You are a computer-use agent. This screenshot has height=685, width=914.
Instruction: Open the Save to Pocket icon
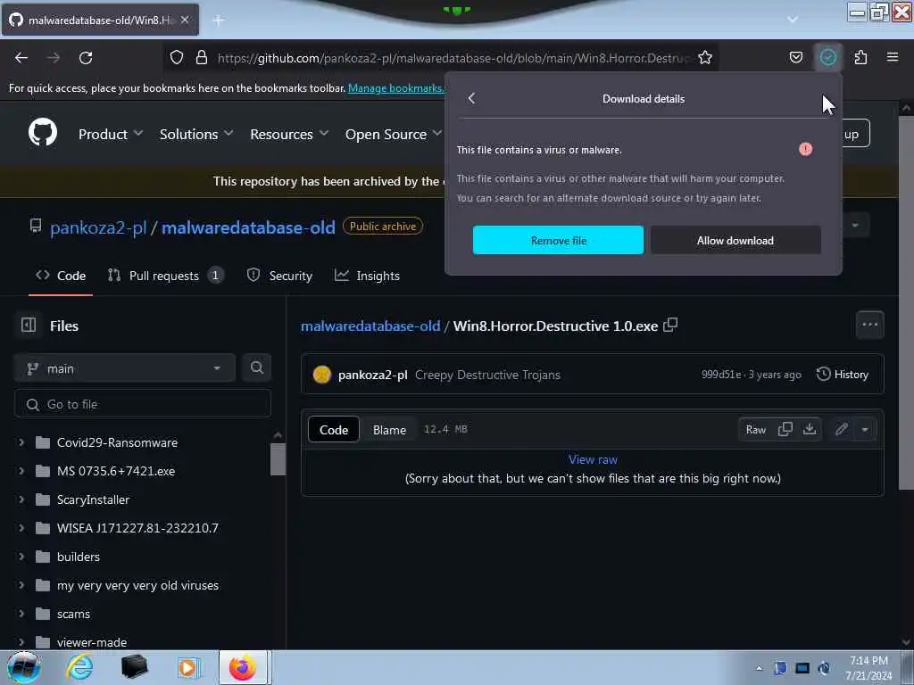tap(795, 57)
